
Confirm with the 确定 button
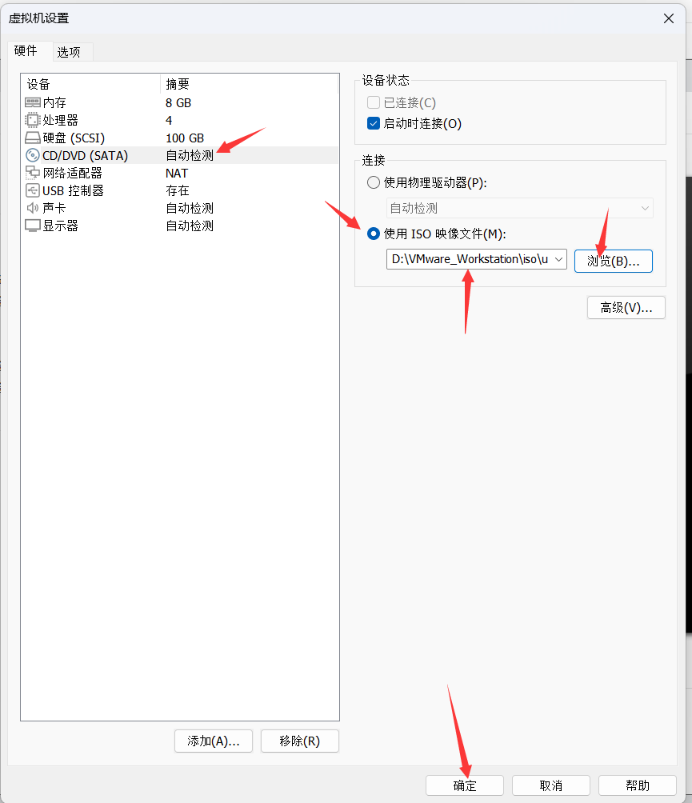point(465,785)
